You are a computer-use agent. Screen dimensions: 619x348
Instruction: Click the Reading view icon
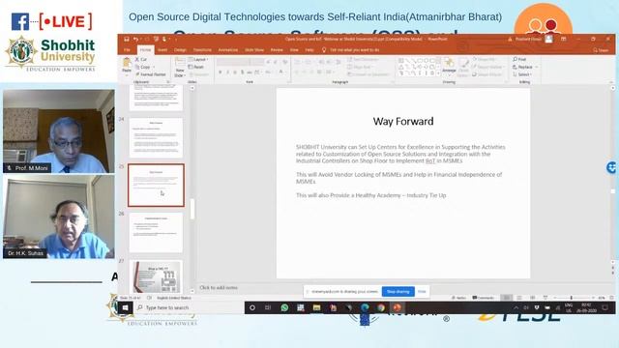click(533, 298)
